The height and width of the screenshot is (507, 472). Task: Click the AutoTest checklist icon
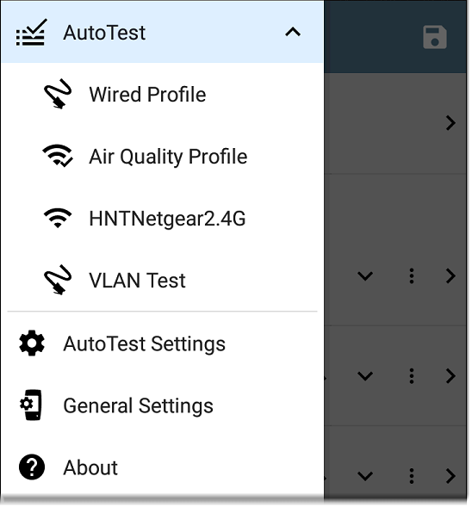pos(31,33)
